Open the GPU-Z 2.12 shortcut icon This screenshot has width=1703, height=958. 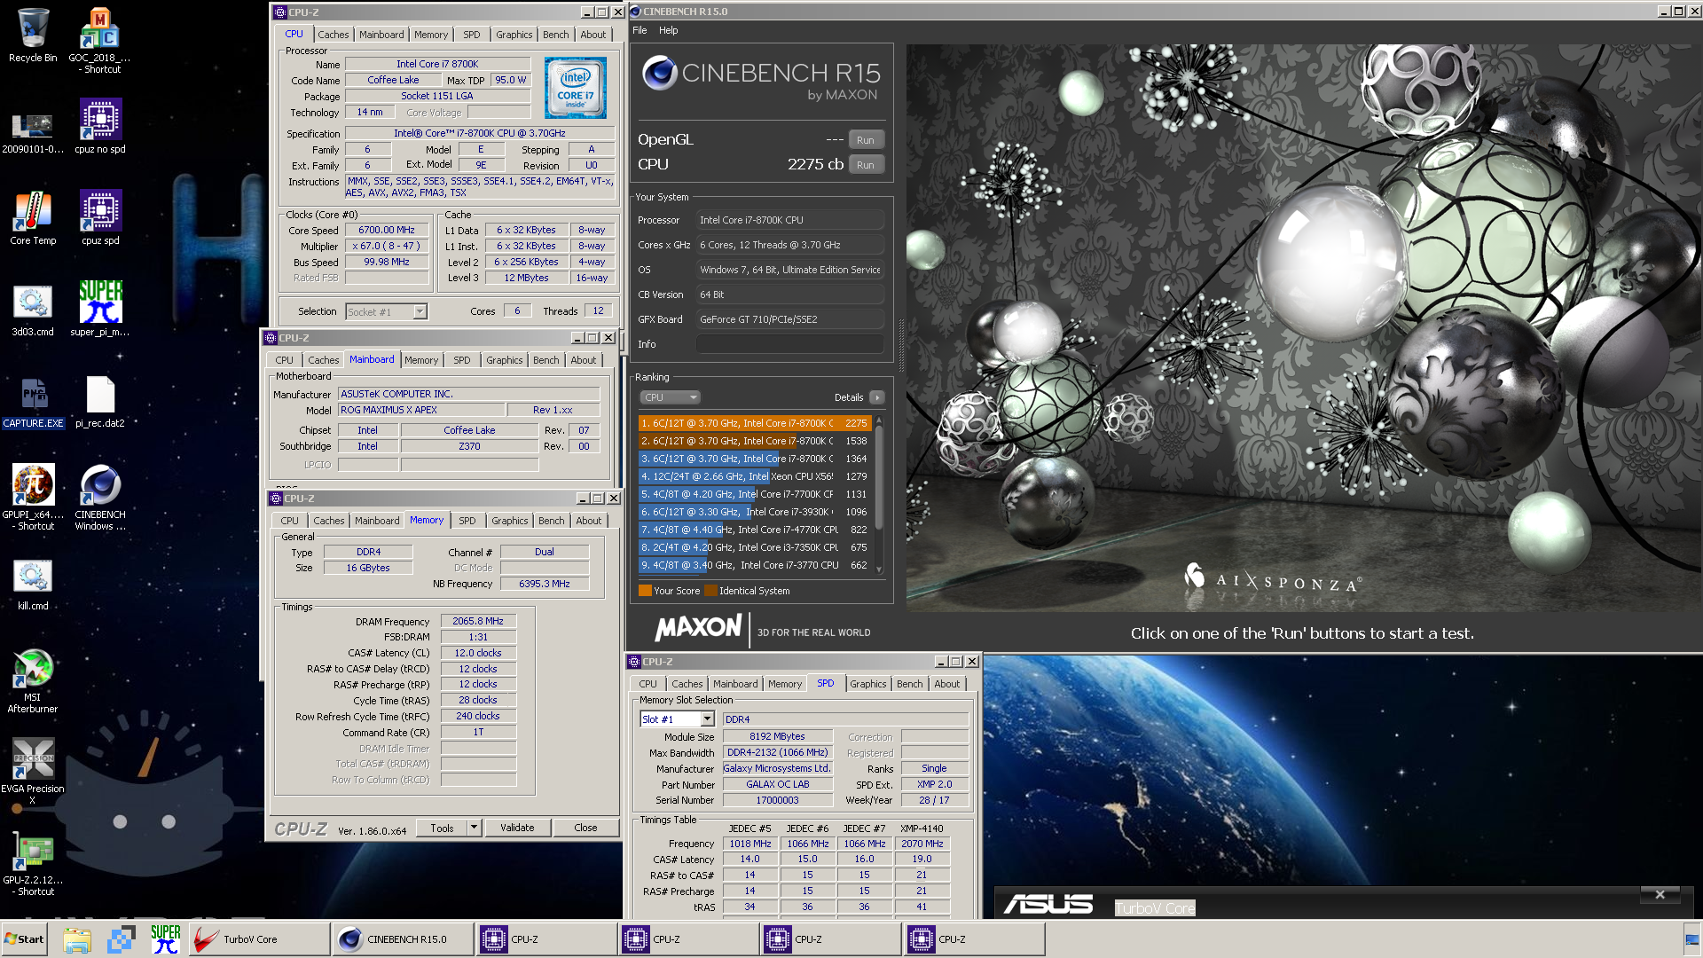(33, 865)
